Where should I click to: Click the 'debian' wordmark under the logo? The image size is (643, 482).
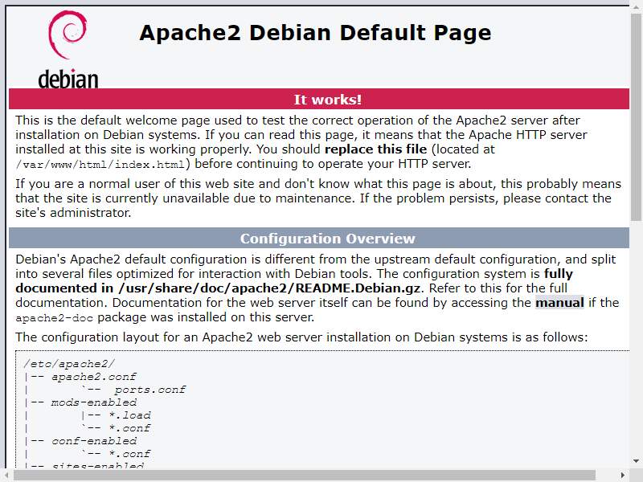click(68, 79)
